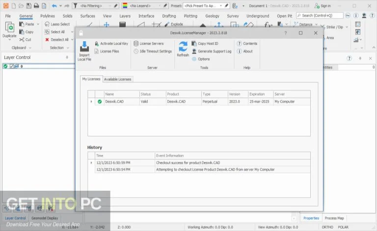Screen dimensions: 377x231
Task: Open License Files
Action: pos(107,51)
